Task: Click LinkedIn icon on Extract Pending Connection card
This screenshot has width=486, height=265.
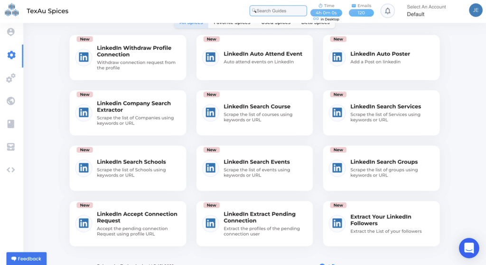Action: tap(210, 223)
